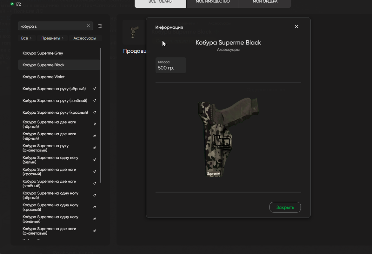Select Кобура Superme на одну ногу (белый)
372x254 pixels.
click(59, 160)
